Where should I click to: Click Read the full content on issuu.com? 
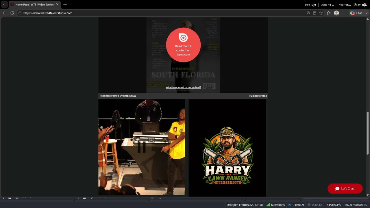[183, 45]
